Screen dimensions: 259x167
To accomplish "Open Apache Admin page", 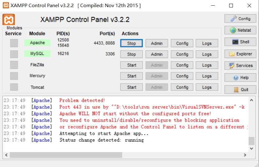I will point(157,43).
